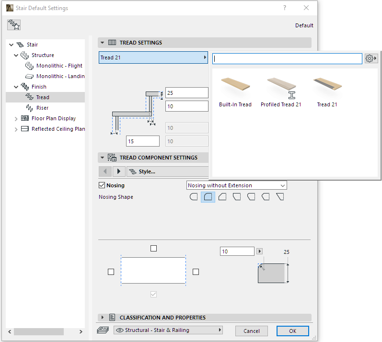The width and height of the screenshot is (382, 342).
Task: Open the Nosing without Extension dropdown
Action: pyautogui.click(x=237, y=185)
